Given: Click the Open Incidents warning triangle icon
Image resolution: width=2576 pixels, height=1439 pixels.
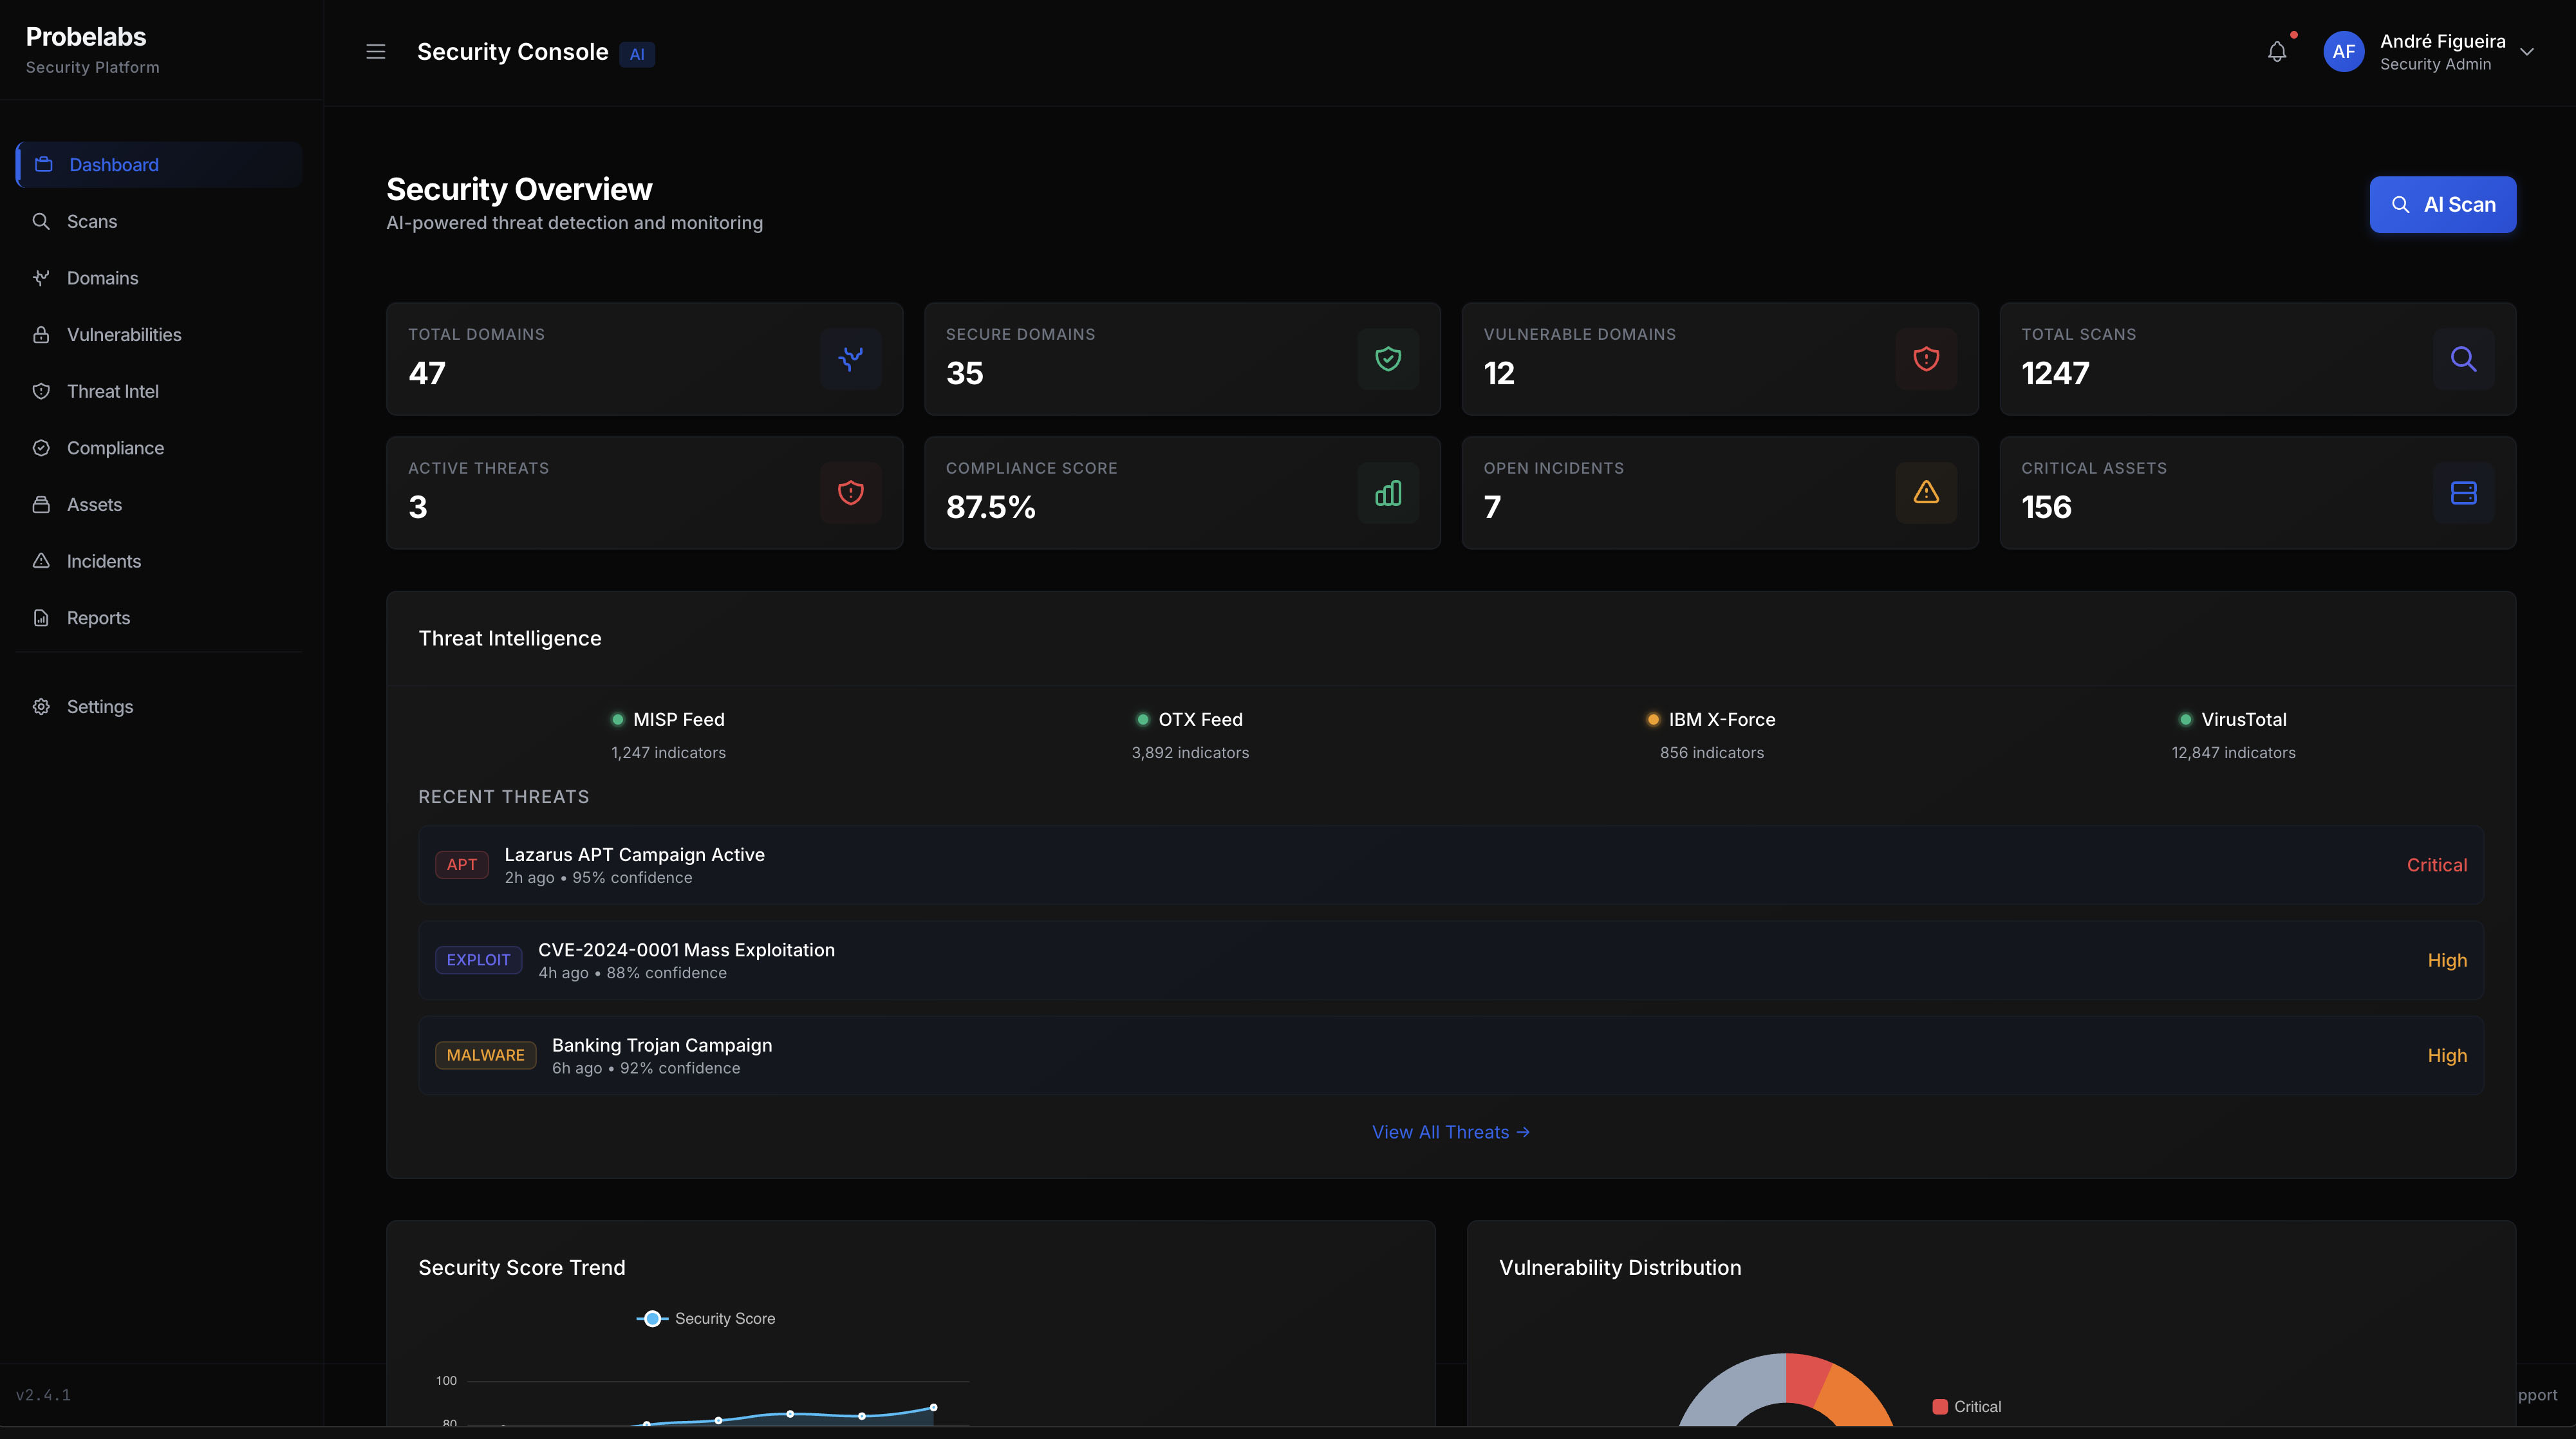Looking at the screenshot, I should (1926, 492).
